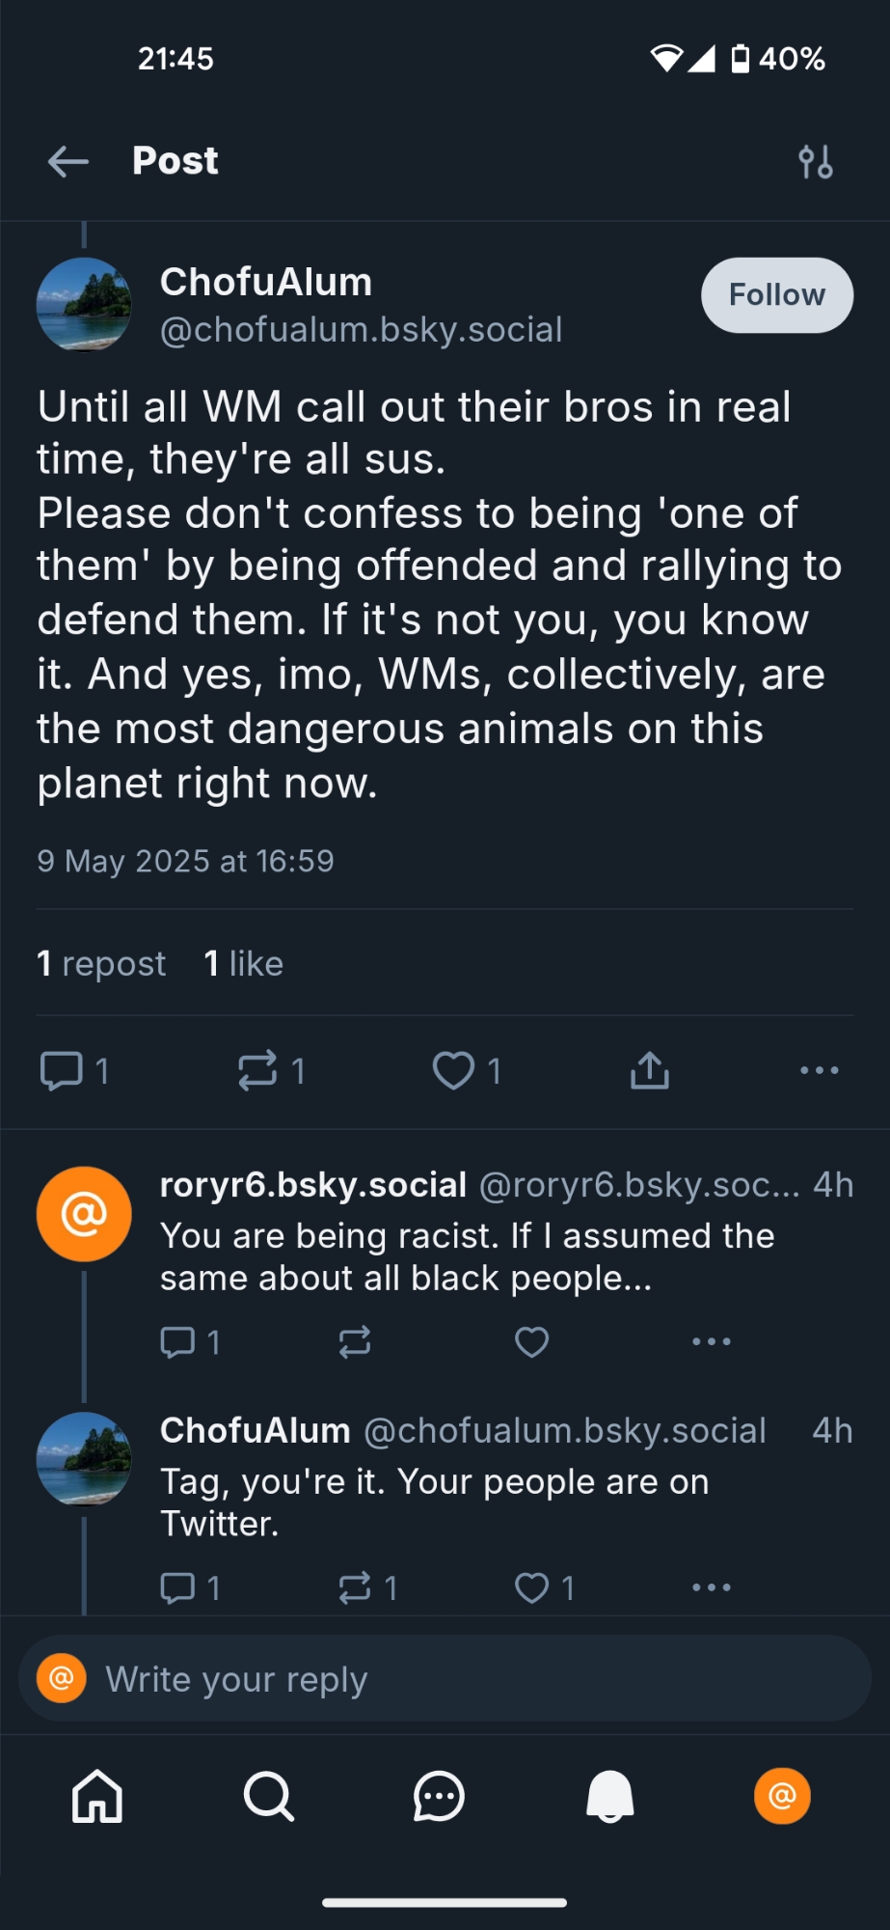Follow ChofuAlum

click(x=776, y=295)
